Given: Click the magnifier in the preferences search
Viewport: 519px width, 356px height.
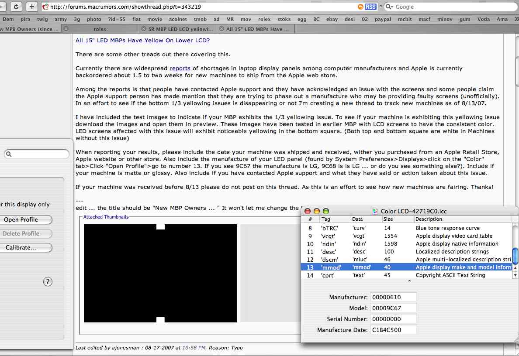Looking at the screenshot, I should point(9,154).
